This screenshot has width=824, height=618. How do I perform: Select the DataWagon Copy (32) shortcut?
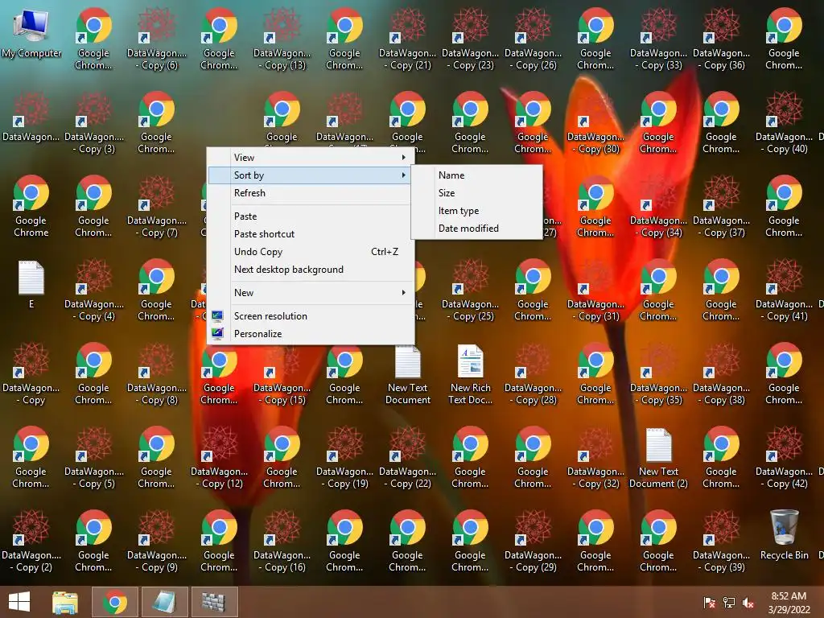click(x=596, y=458)
